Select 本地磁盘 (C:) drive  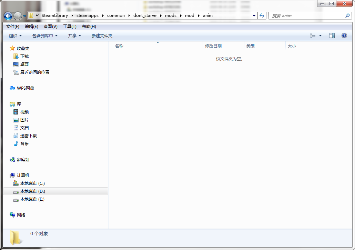point(32,183)
